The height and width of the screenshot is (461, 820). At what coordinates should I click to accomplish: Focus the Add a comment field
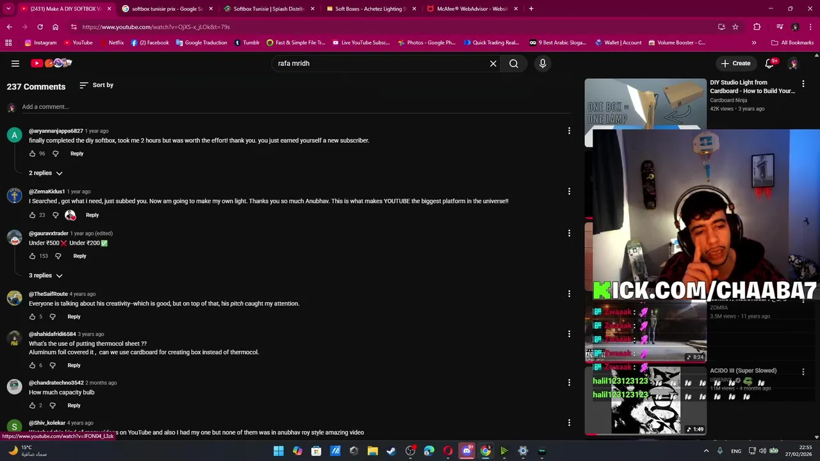(296, 107)
